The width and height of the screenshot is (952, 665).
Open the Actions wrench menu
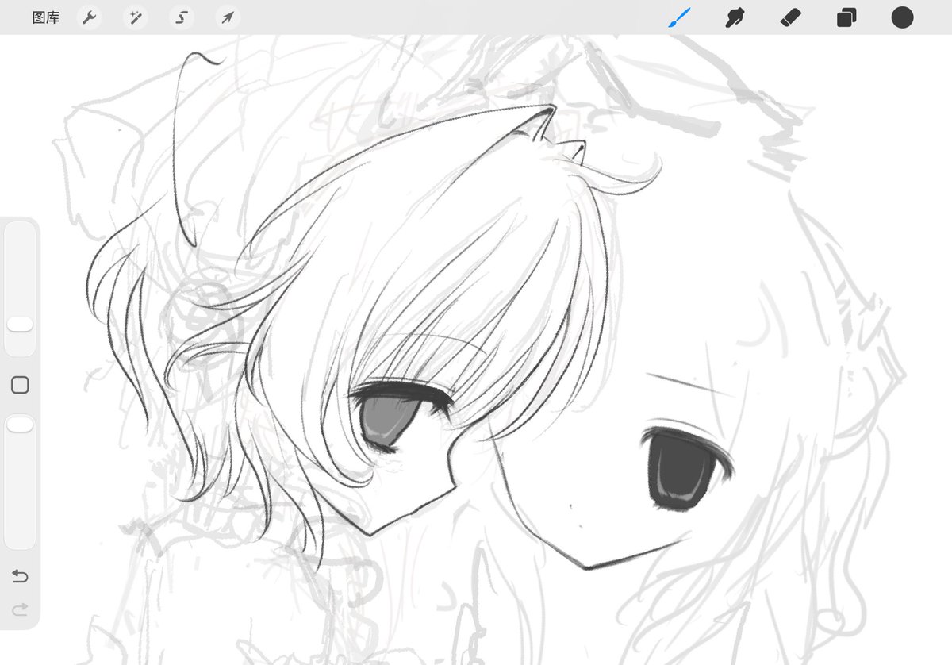89,17
